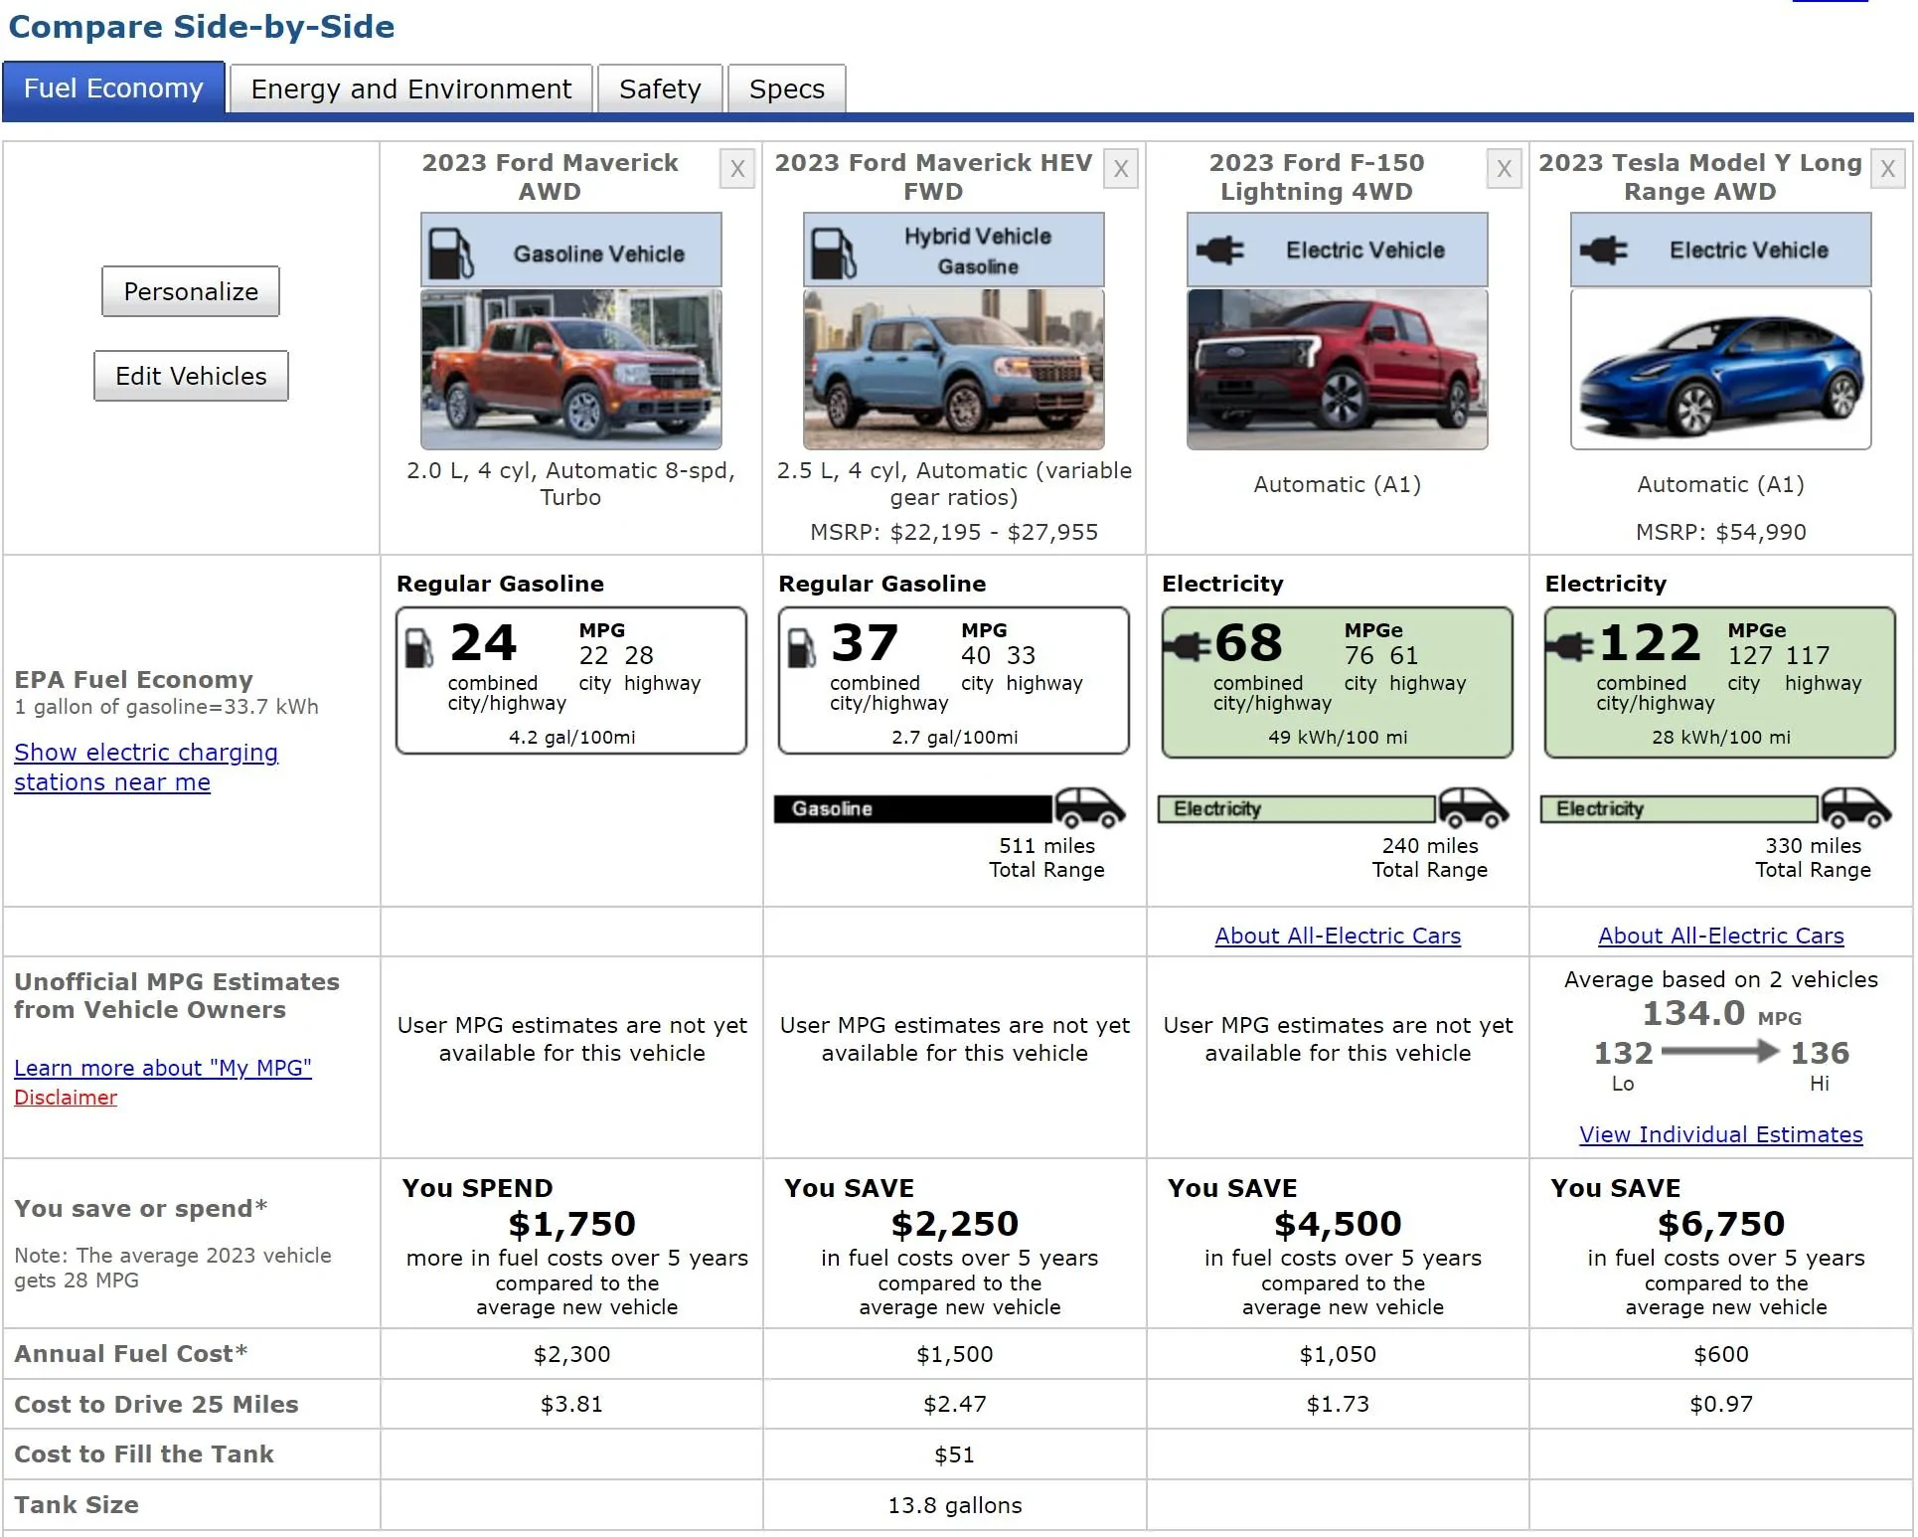The image size is (1918, 1537).
Task: Open the red Disclaimer link
Action: click(x=66, y=1098)
